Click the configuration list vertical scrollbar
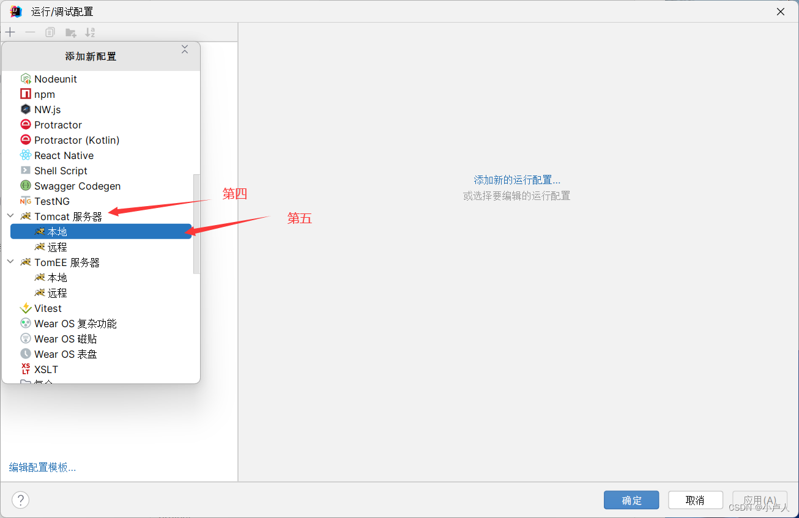The width and height of the screenshot is (799, 518). (x=196, y=223)
